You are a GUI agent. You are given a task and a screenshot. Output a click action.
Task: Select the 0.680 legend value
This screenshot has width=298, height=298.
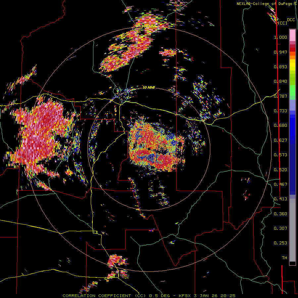[x=280, y=125]
